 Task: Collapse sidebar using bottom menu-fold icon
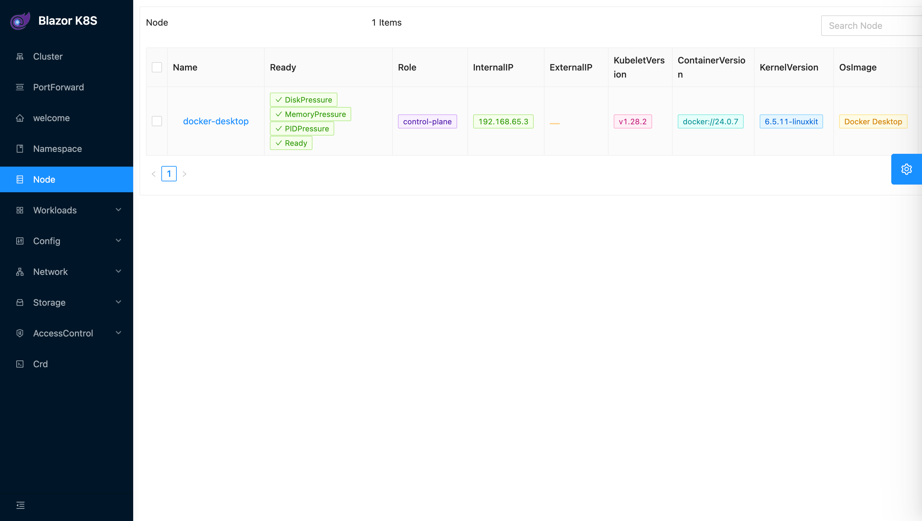tap(20, 505)
